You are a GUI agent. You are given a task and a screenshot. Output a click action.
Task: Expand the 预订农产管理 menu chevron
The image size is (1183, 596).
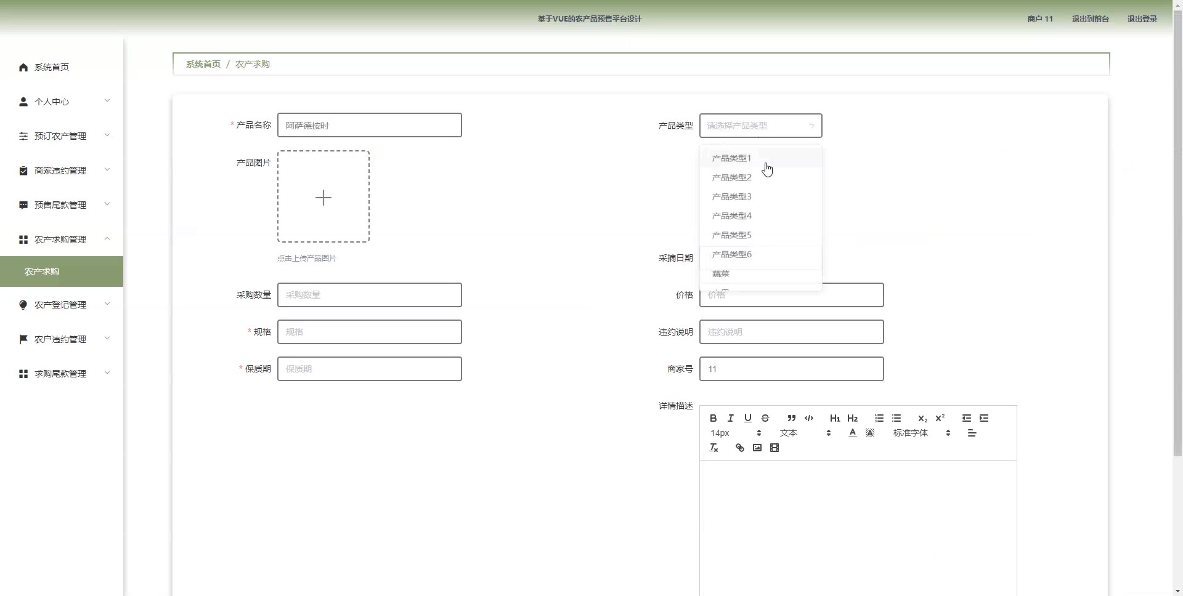point(107,135)
